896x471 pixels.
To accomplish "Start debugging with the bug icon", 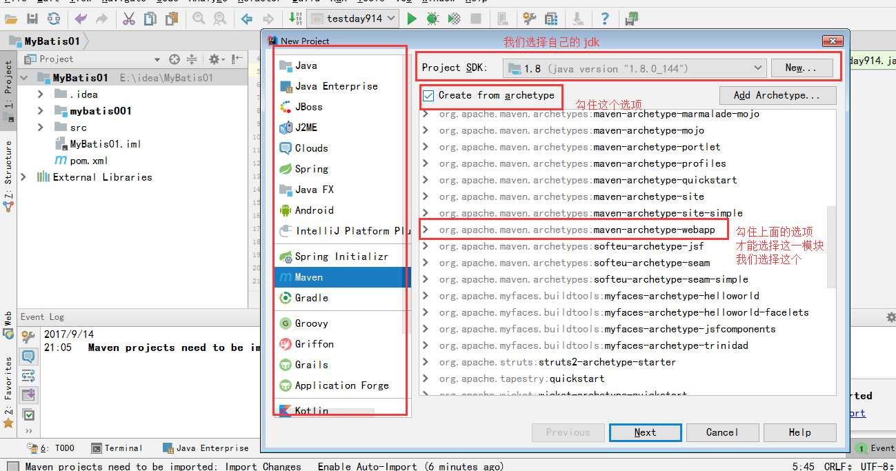I will [432, 19].
